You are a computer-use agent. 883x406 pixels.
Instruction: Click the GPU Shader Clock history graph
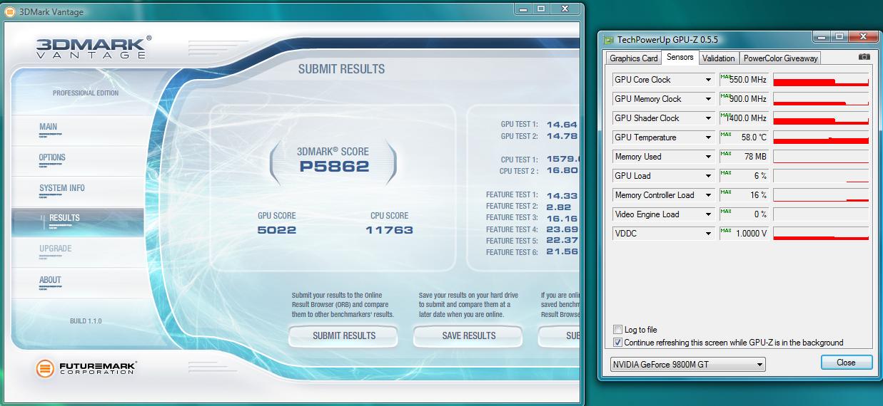(821, 118)
